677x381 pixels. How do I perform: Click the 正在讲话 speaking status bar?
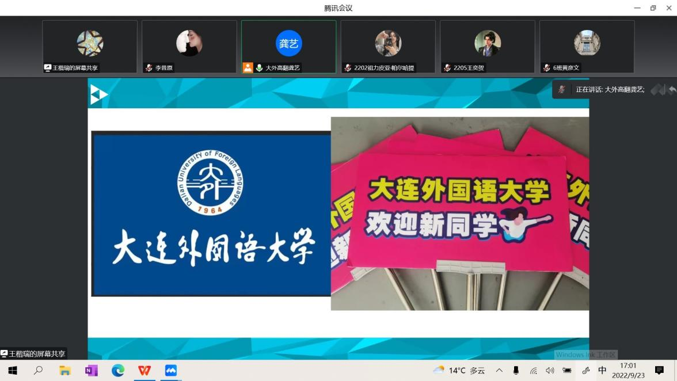(609, 90)
